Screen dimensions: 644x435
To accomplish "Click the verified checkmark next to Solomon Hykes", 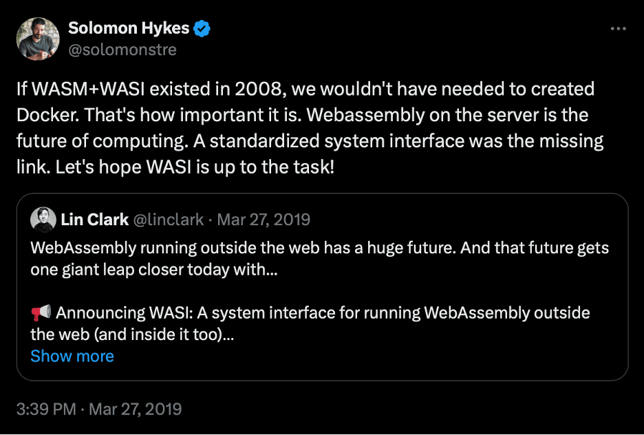I will click(201, 28).
